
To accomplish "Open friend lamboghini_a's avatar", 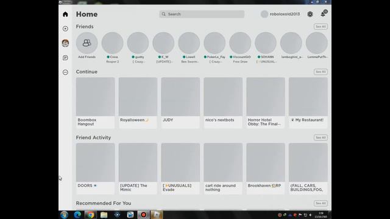I will tap(291, 43).
